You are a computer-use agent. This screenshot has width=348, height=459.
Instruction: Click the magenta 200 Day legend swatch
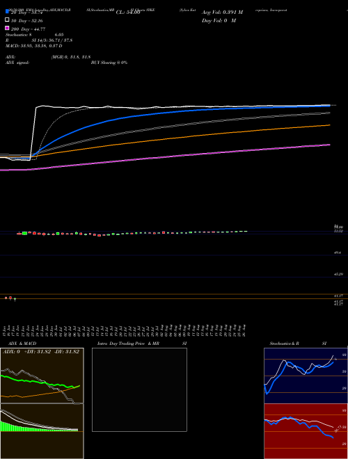point(7,28)
